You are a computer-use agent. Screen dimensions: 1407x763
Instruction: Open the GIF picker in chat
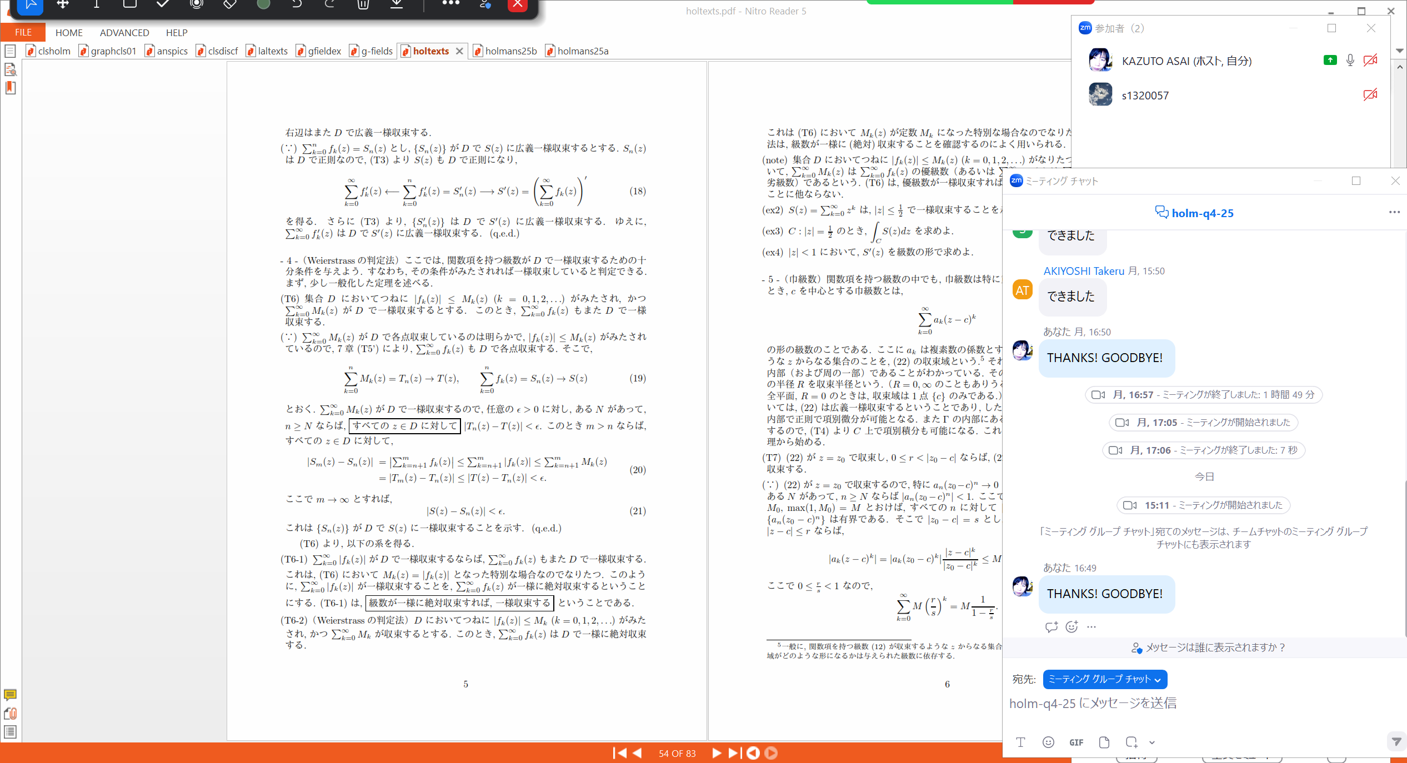tap(1076, 742)
